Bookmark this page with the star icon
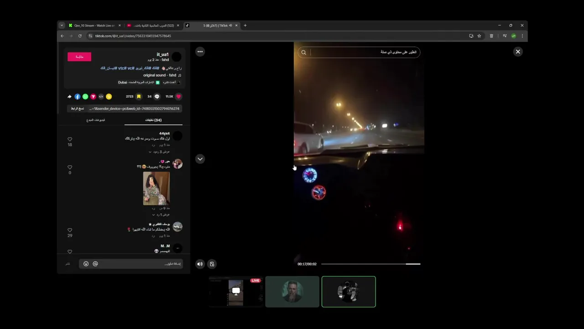 [x=479, y=36]
